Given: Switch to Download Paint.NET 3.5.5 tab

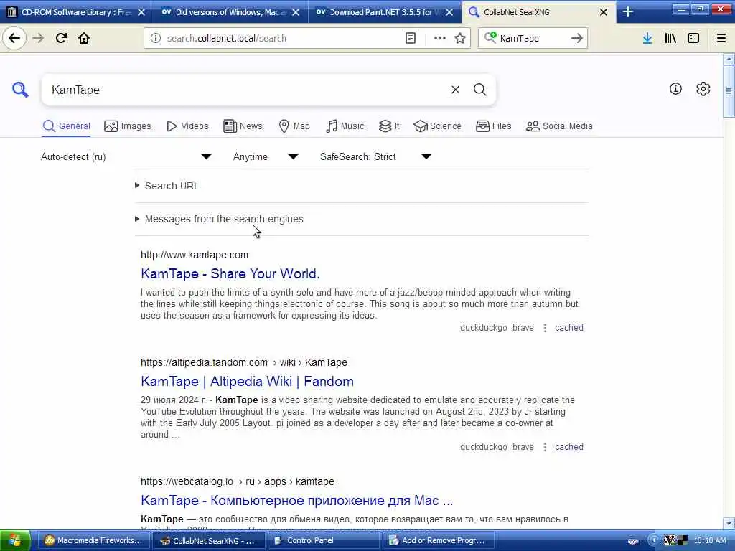Looking at the screenshot, I should [x=385, y=12].
